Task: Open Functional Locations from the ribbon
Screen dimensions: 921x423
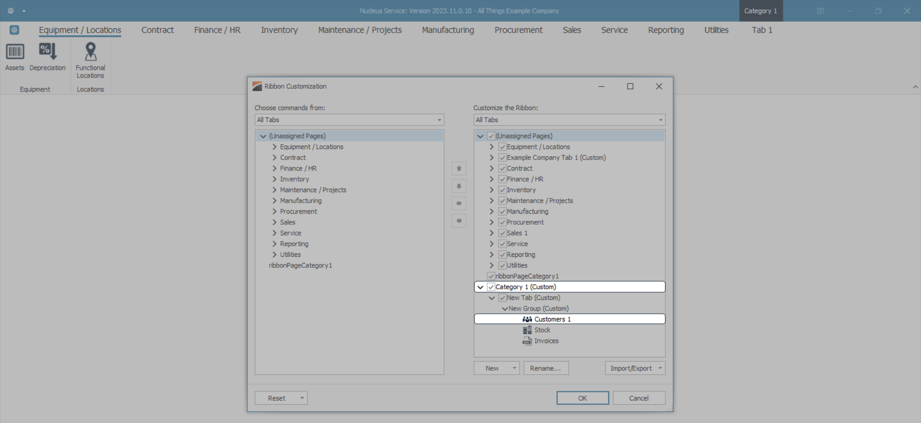Action: click(90, 61)
